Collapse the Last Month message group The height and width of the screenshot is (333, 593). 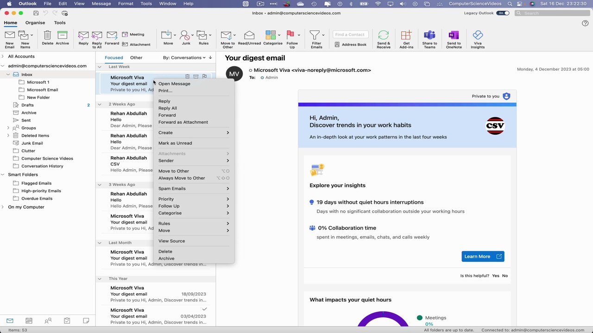pos(99,243)
